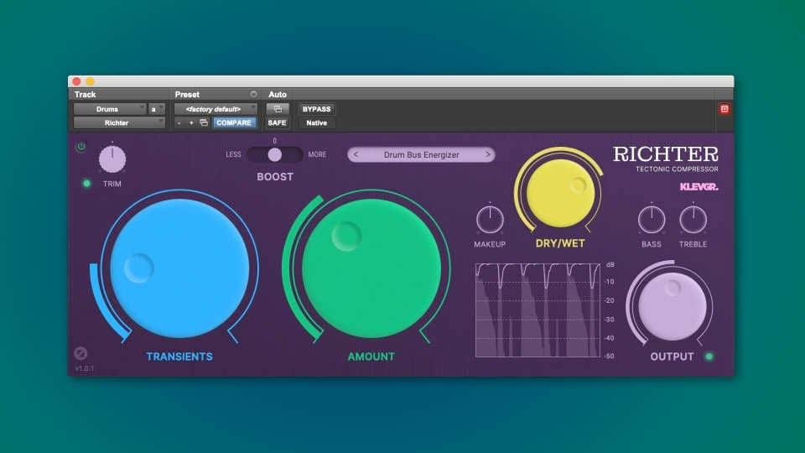The height and width of the screenshot is (453, 805).
Task: Click the TECTONIC COMPRESSOR subtitle
Action: point(677,169)
